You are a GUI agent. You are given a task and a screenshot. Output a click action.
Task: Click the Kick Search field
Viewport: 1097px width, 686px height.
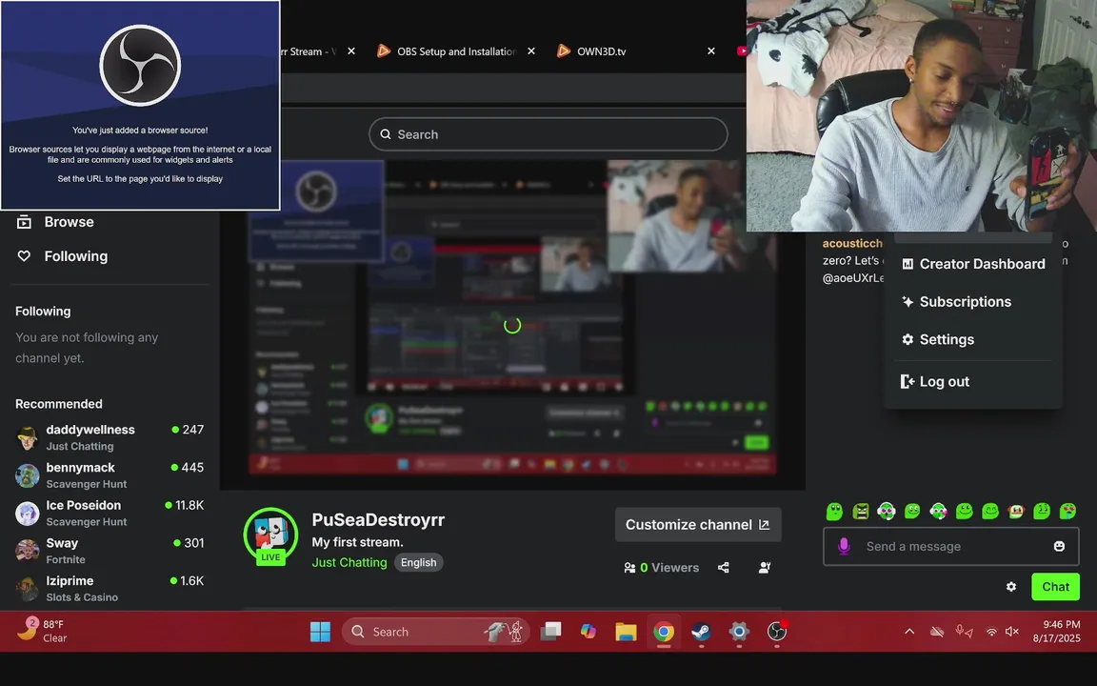click(x=548, y=134)
